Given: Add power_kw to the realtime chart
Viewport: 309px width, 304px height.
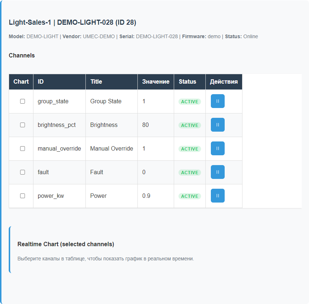Looking at the screenshot, I should tap(23, 196).
